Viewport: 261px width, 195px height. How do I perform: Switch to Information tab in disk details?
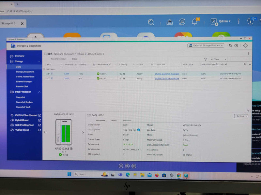[100, 120]
